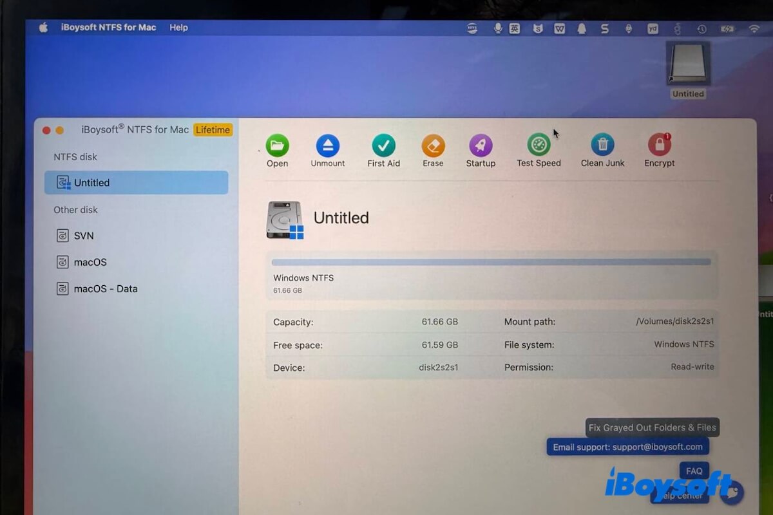773x515 pixels.
Task: Click the WPS icon in menu bar
Action: coord(560,28)
